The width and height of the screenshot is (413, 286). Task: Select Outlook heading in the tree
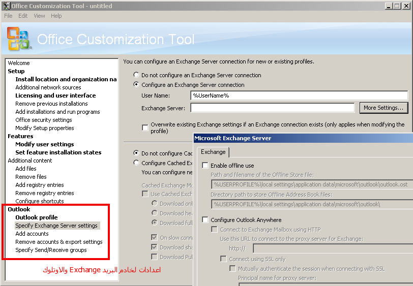point(19,209)
